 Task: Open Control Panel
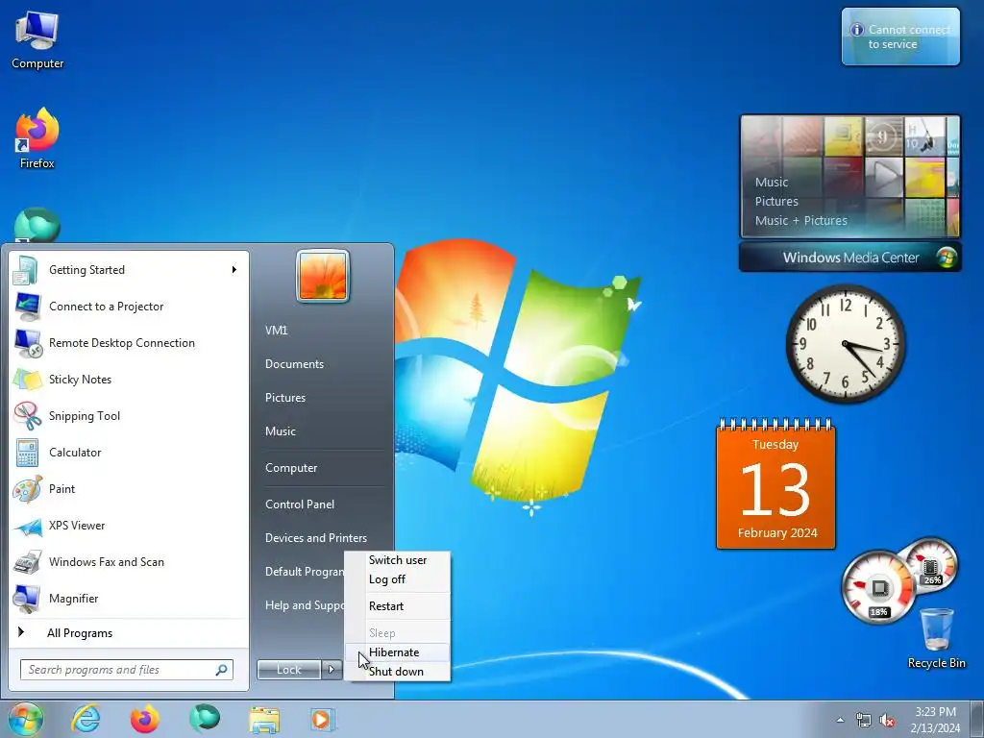point(322,504)
